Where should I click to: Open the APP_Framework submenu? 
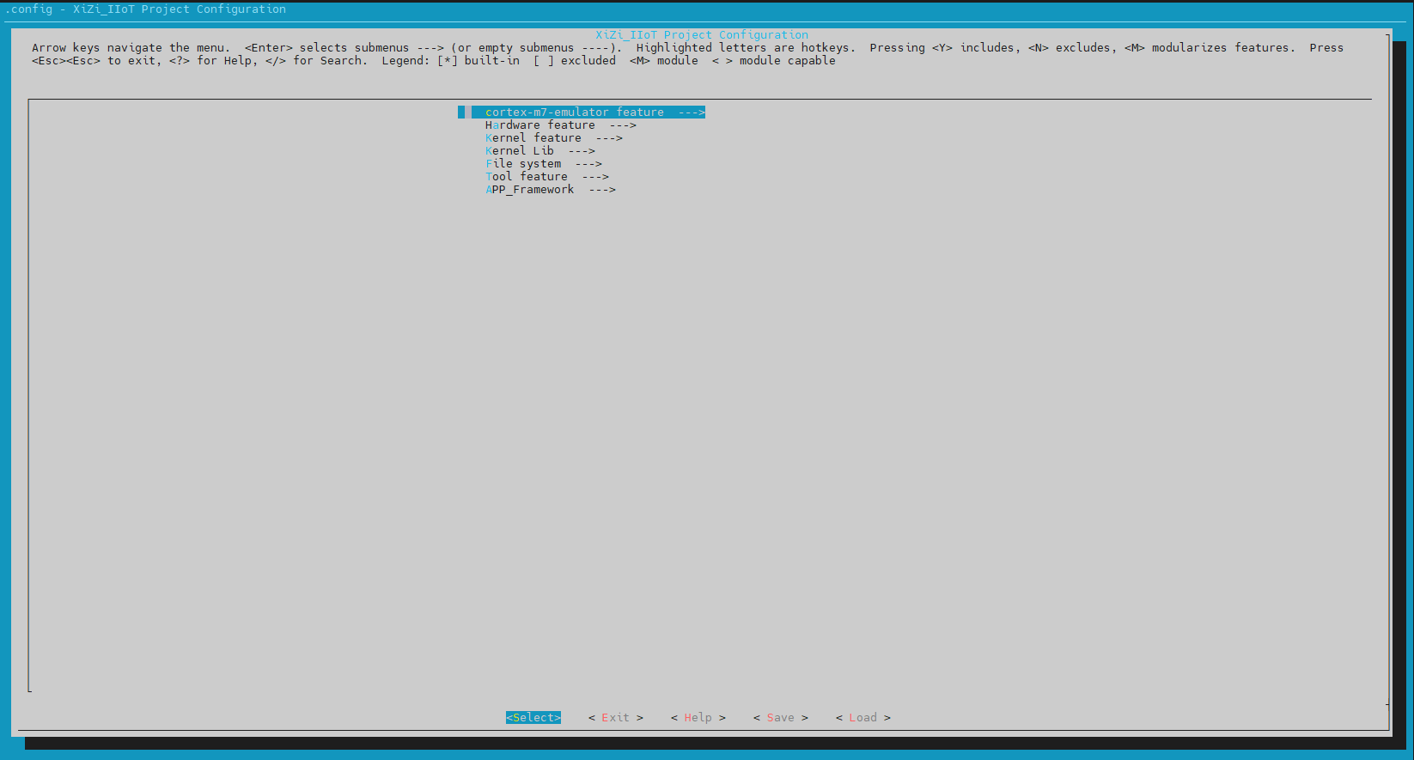(x=551, y=190)
